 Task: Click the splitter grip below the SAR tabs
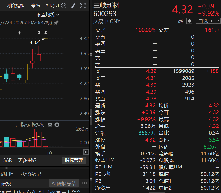pos(6,168)
